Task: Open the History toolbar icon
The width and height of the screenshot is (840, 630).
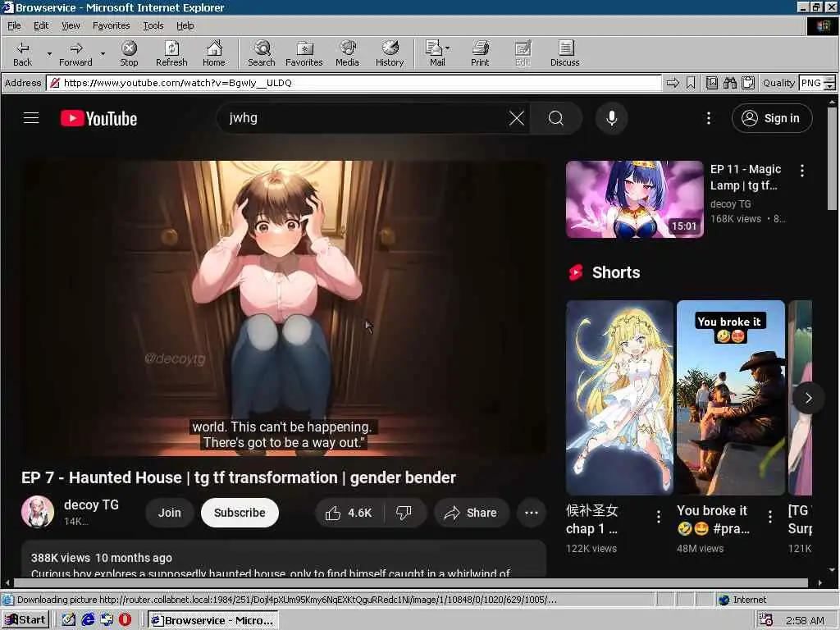Action: [390, 53]
